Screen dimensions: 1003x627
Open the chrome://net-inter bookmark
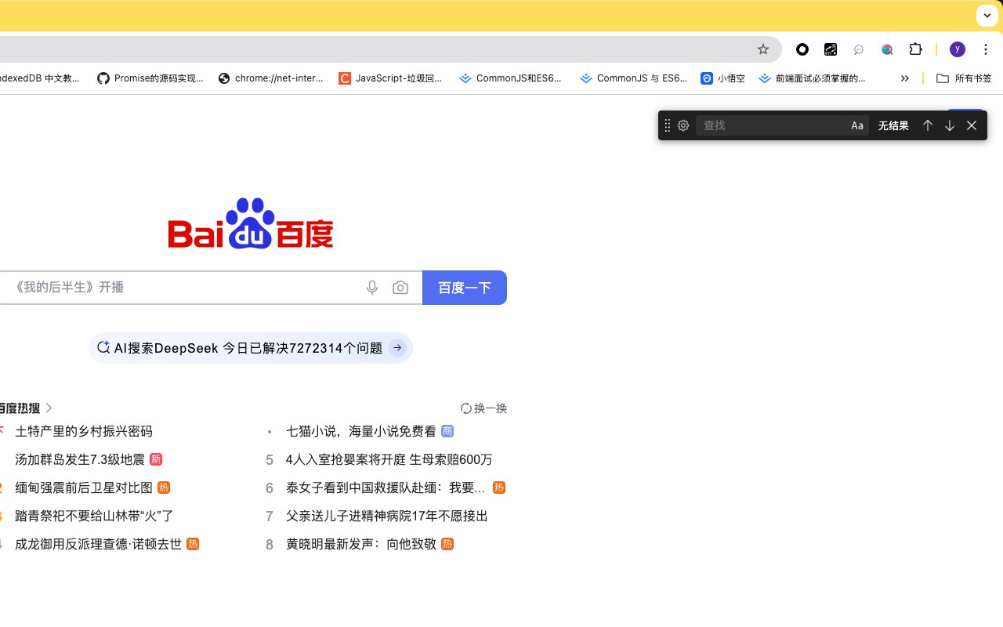[271, 78]
